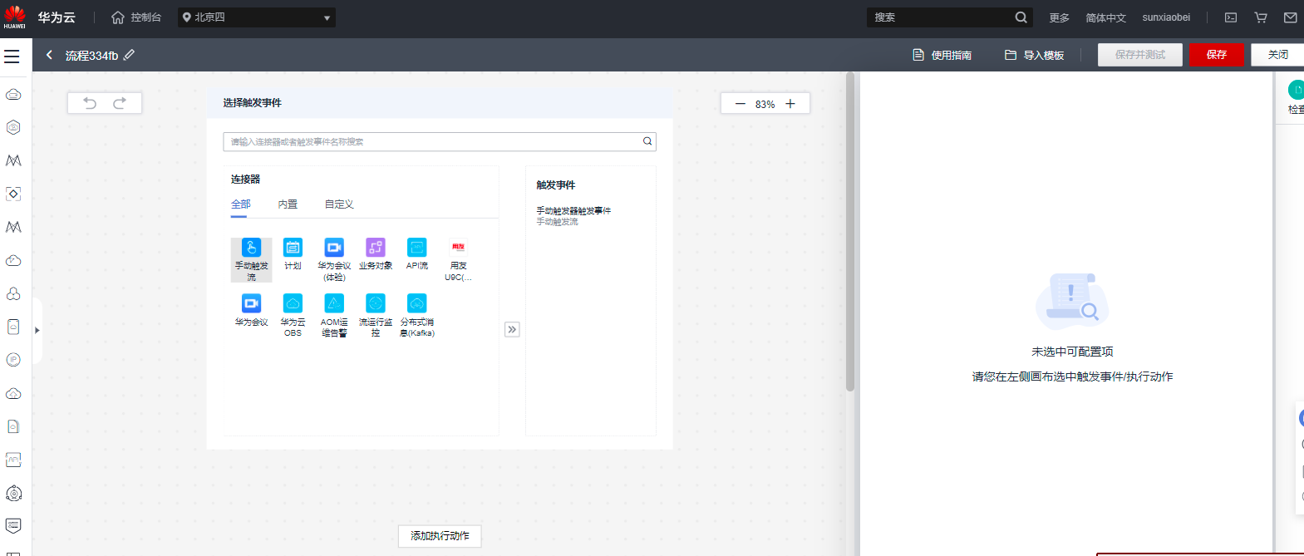Image resolution: width=1304 pixels, height=556 pixels.
Task: Focus the connector or trigger event search field
Action: coord(440,141)
